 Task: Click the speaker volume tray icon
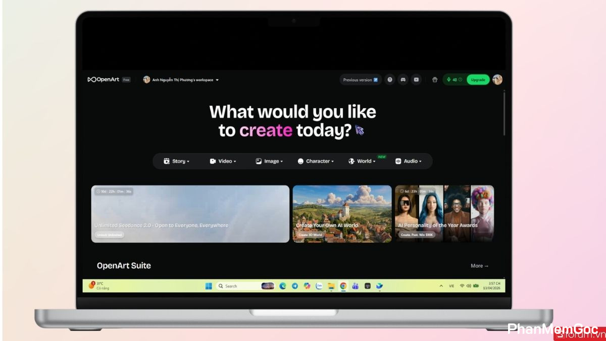pos(469,286)
